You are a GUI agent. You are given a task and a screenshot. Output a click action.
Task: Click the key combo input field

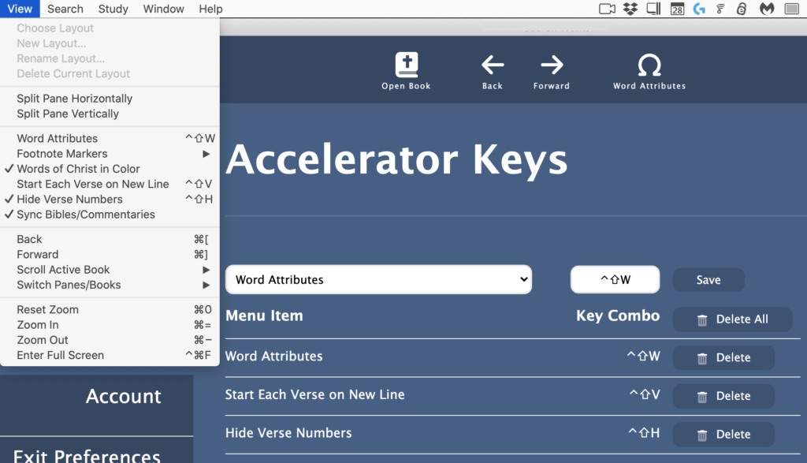(615, 280)
